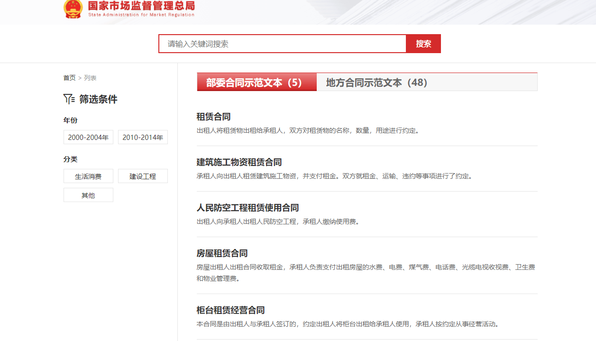Filter by year 2010-2014年

143,138
